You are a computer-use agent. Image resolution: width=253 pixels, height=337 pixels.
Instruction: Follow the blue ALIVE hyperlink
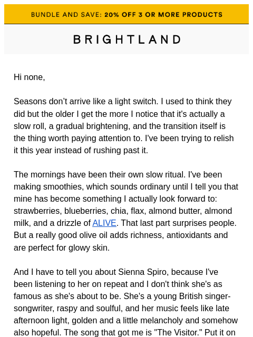pyautogui.click(x=104, y=223)
